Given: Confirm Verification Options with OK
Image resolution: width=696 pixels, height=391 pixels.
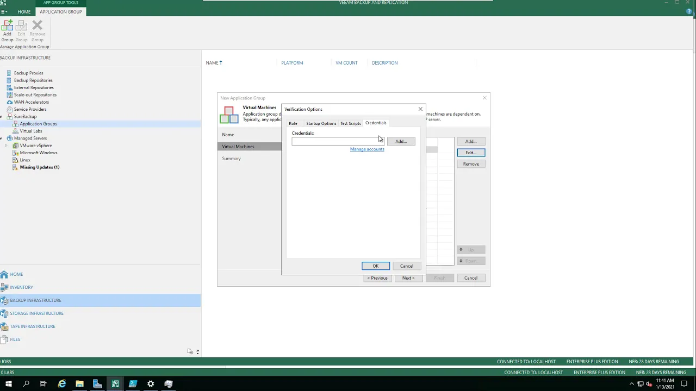Looking at the screenshot, I should (376, 266).
